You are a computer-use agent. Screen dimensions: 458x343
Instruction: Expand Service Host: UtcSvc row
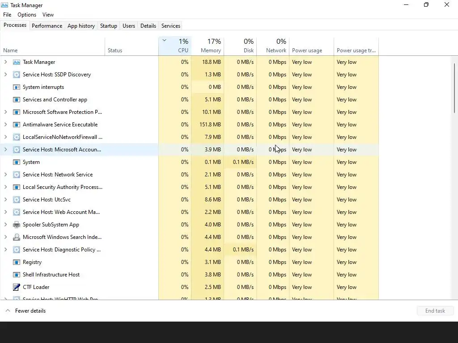point(5,200)
